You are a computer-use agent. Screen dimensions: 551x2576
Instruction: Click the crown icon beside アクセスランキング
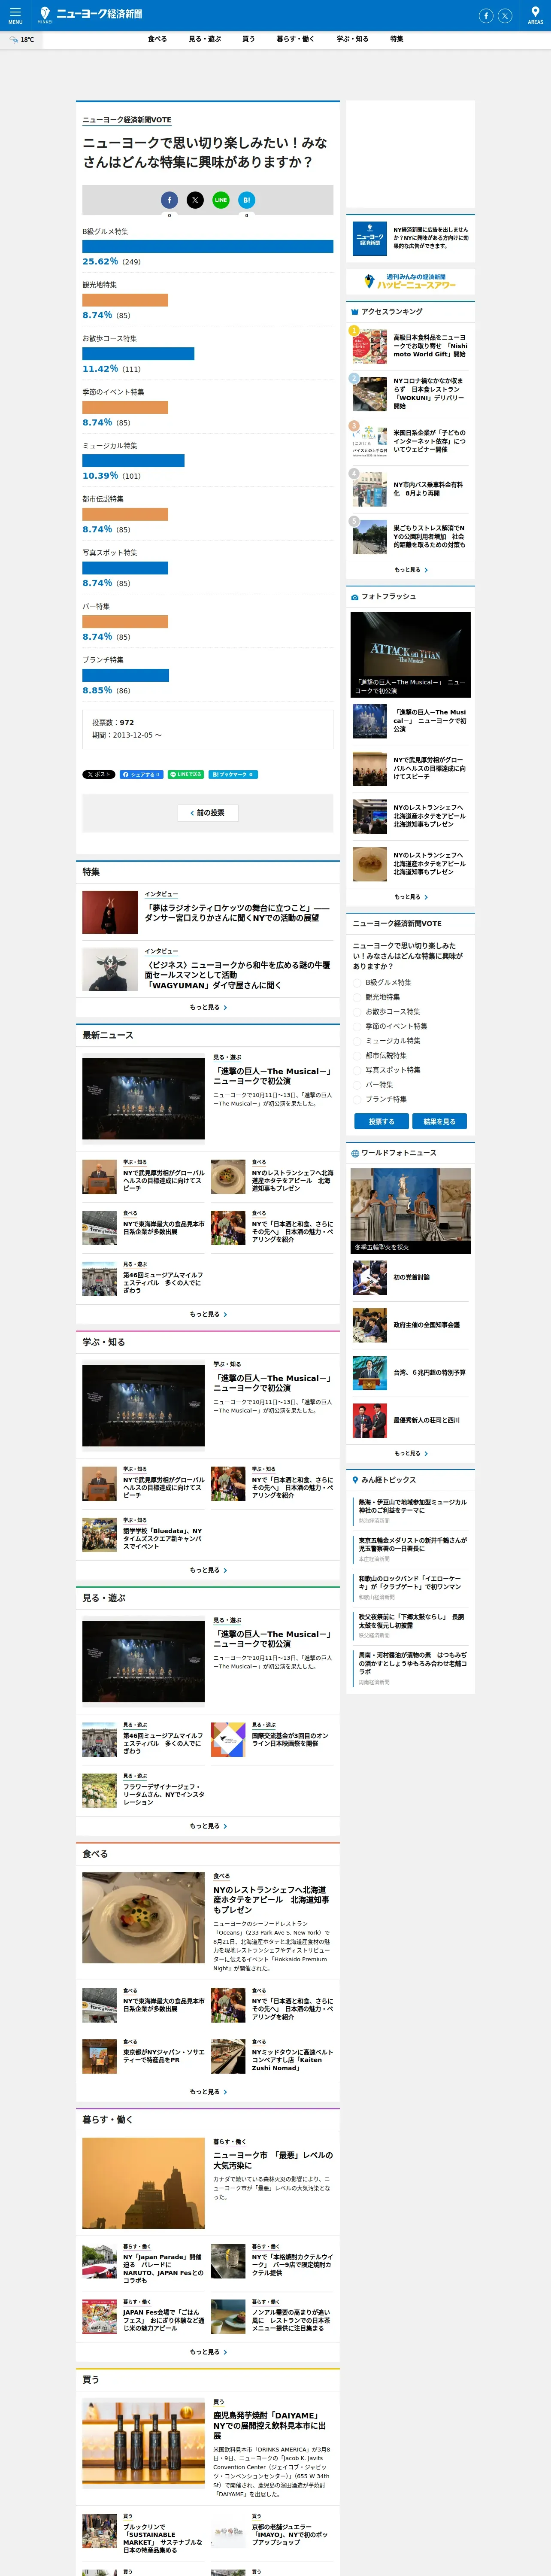[x=354, y=312]
